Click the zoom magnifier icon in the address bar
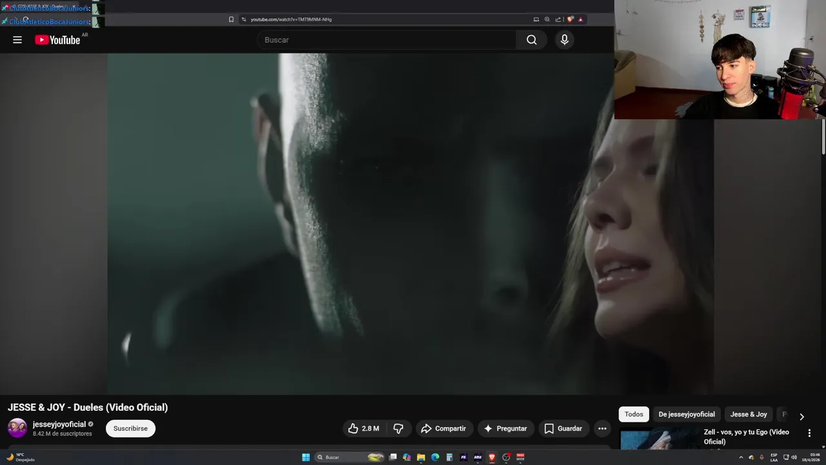The height and width of the screenshot is (465, 826). click(x=547, y=19)
